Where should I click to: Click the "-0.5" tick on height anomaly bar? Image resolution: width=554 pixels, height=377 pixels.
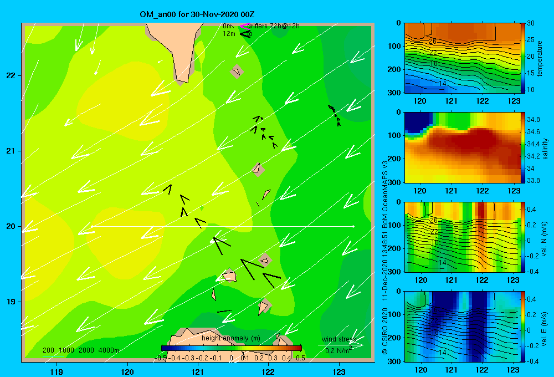coord(161,358)
